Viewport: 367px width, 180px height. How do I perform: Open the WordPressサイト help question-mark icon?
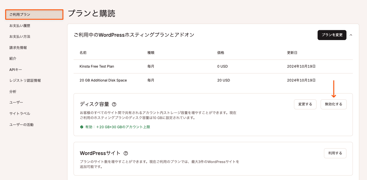pyautogui.click(x=126, y=153)
